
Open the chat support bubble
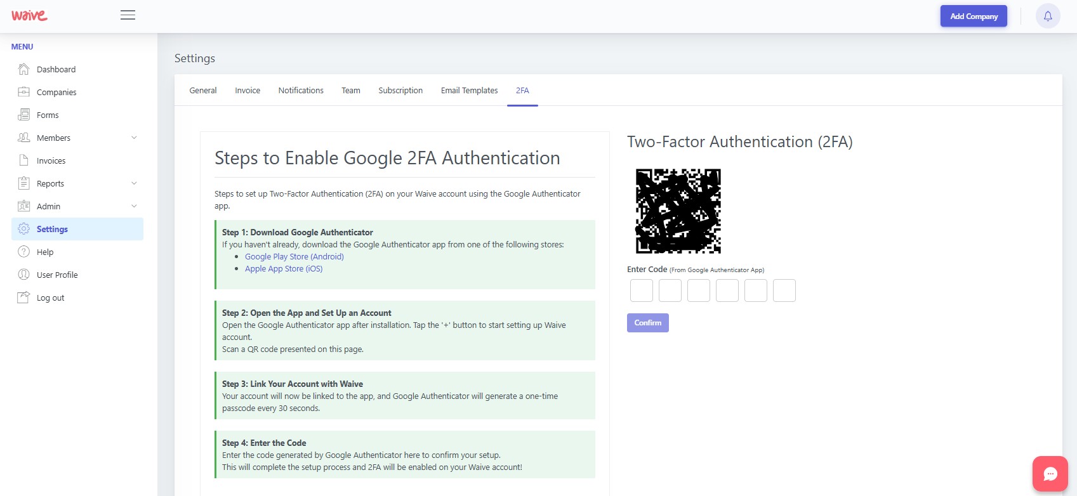(x=1050, y=474)
